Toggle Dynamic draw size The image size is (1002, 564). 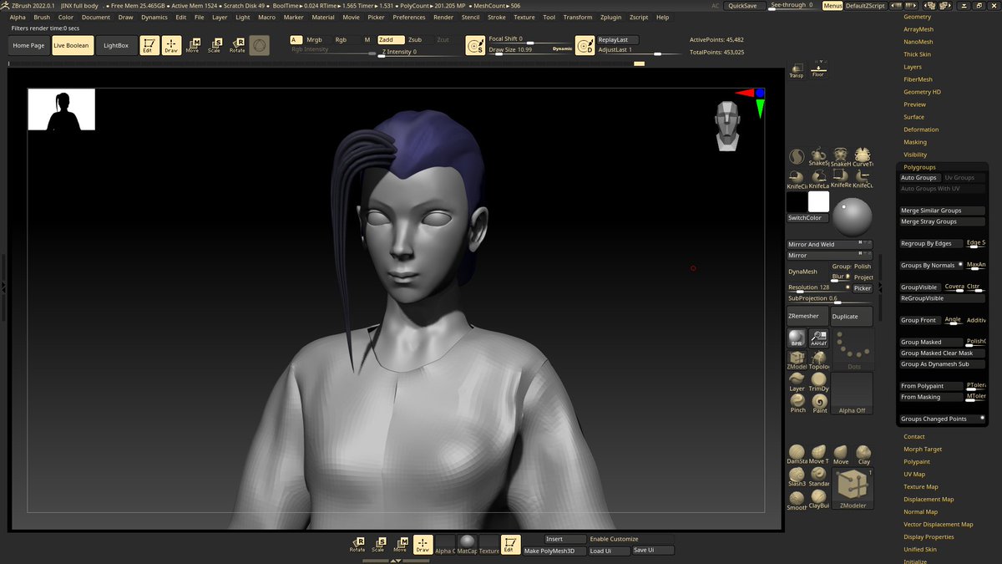[563, 49]
